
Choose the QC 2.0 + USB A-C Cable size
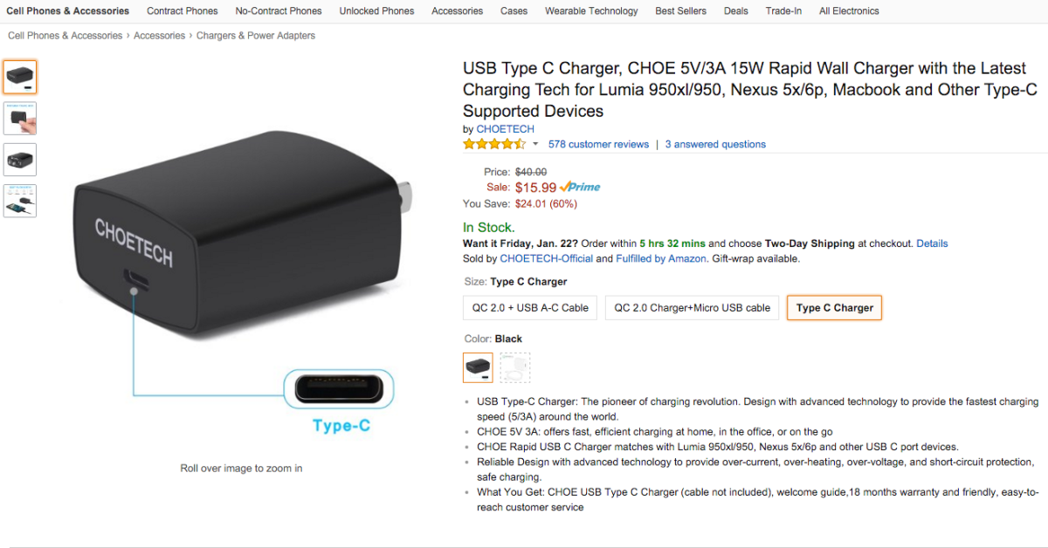[x=530, y=308]
